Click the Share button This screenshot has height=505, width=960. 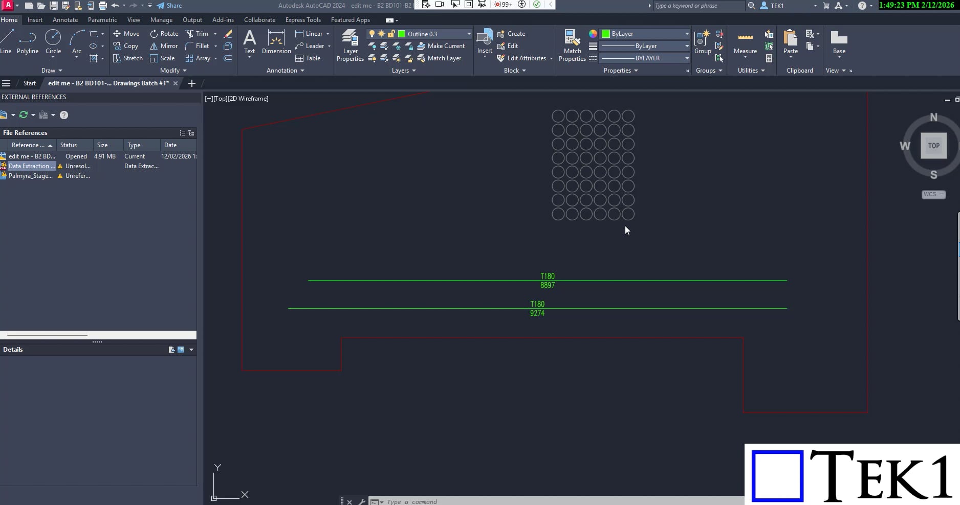pyautogui.click(x=169, y=6)
